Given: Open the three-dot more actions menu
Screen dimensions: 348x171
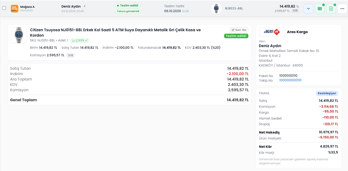Looking at the screenshot, I should pos(342,9).
